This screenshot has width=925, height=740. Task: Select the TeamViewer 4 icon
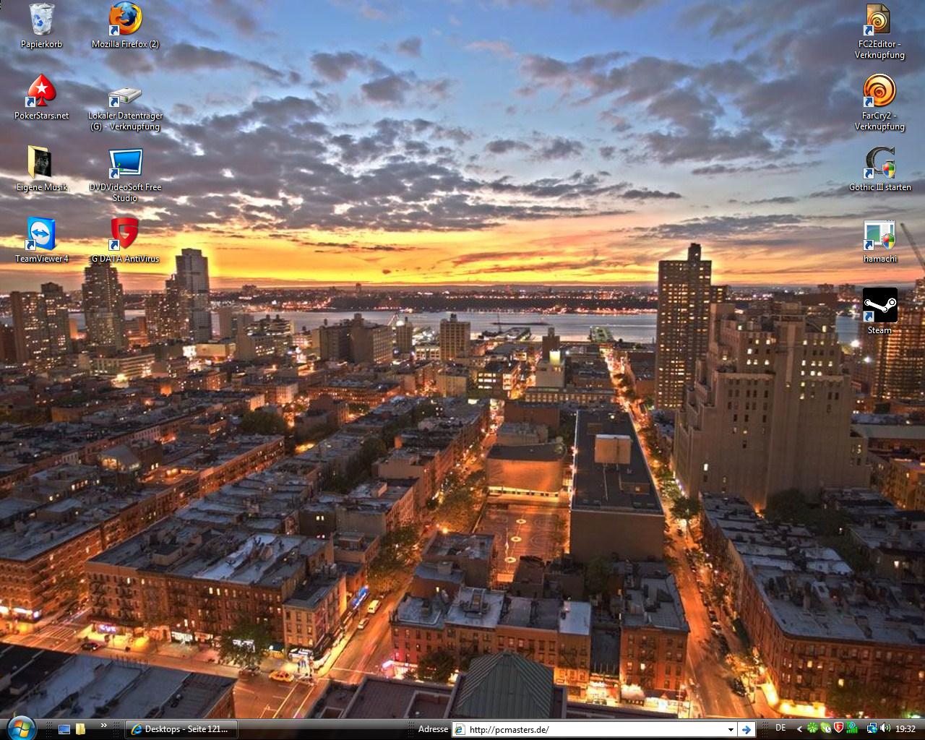pos(41,234)
